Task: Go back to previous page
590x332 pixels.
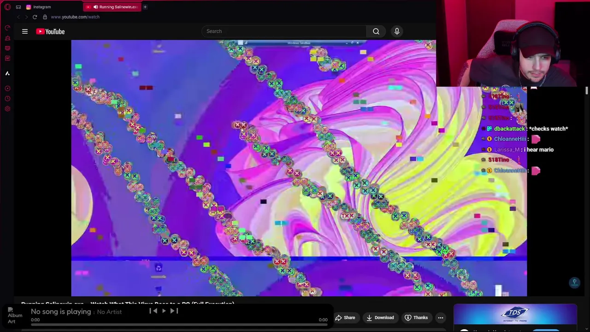Action: click(18, 17)
